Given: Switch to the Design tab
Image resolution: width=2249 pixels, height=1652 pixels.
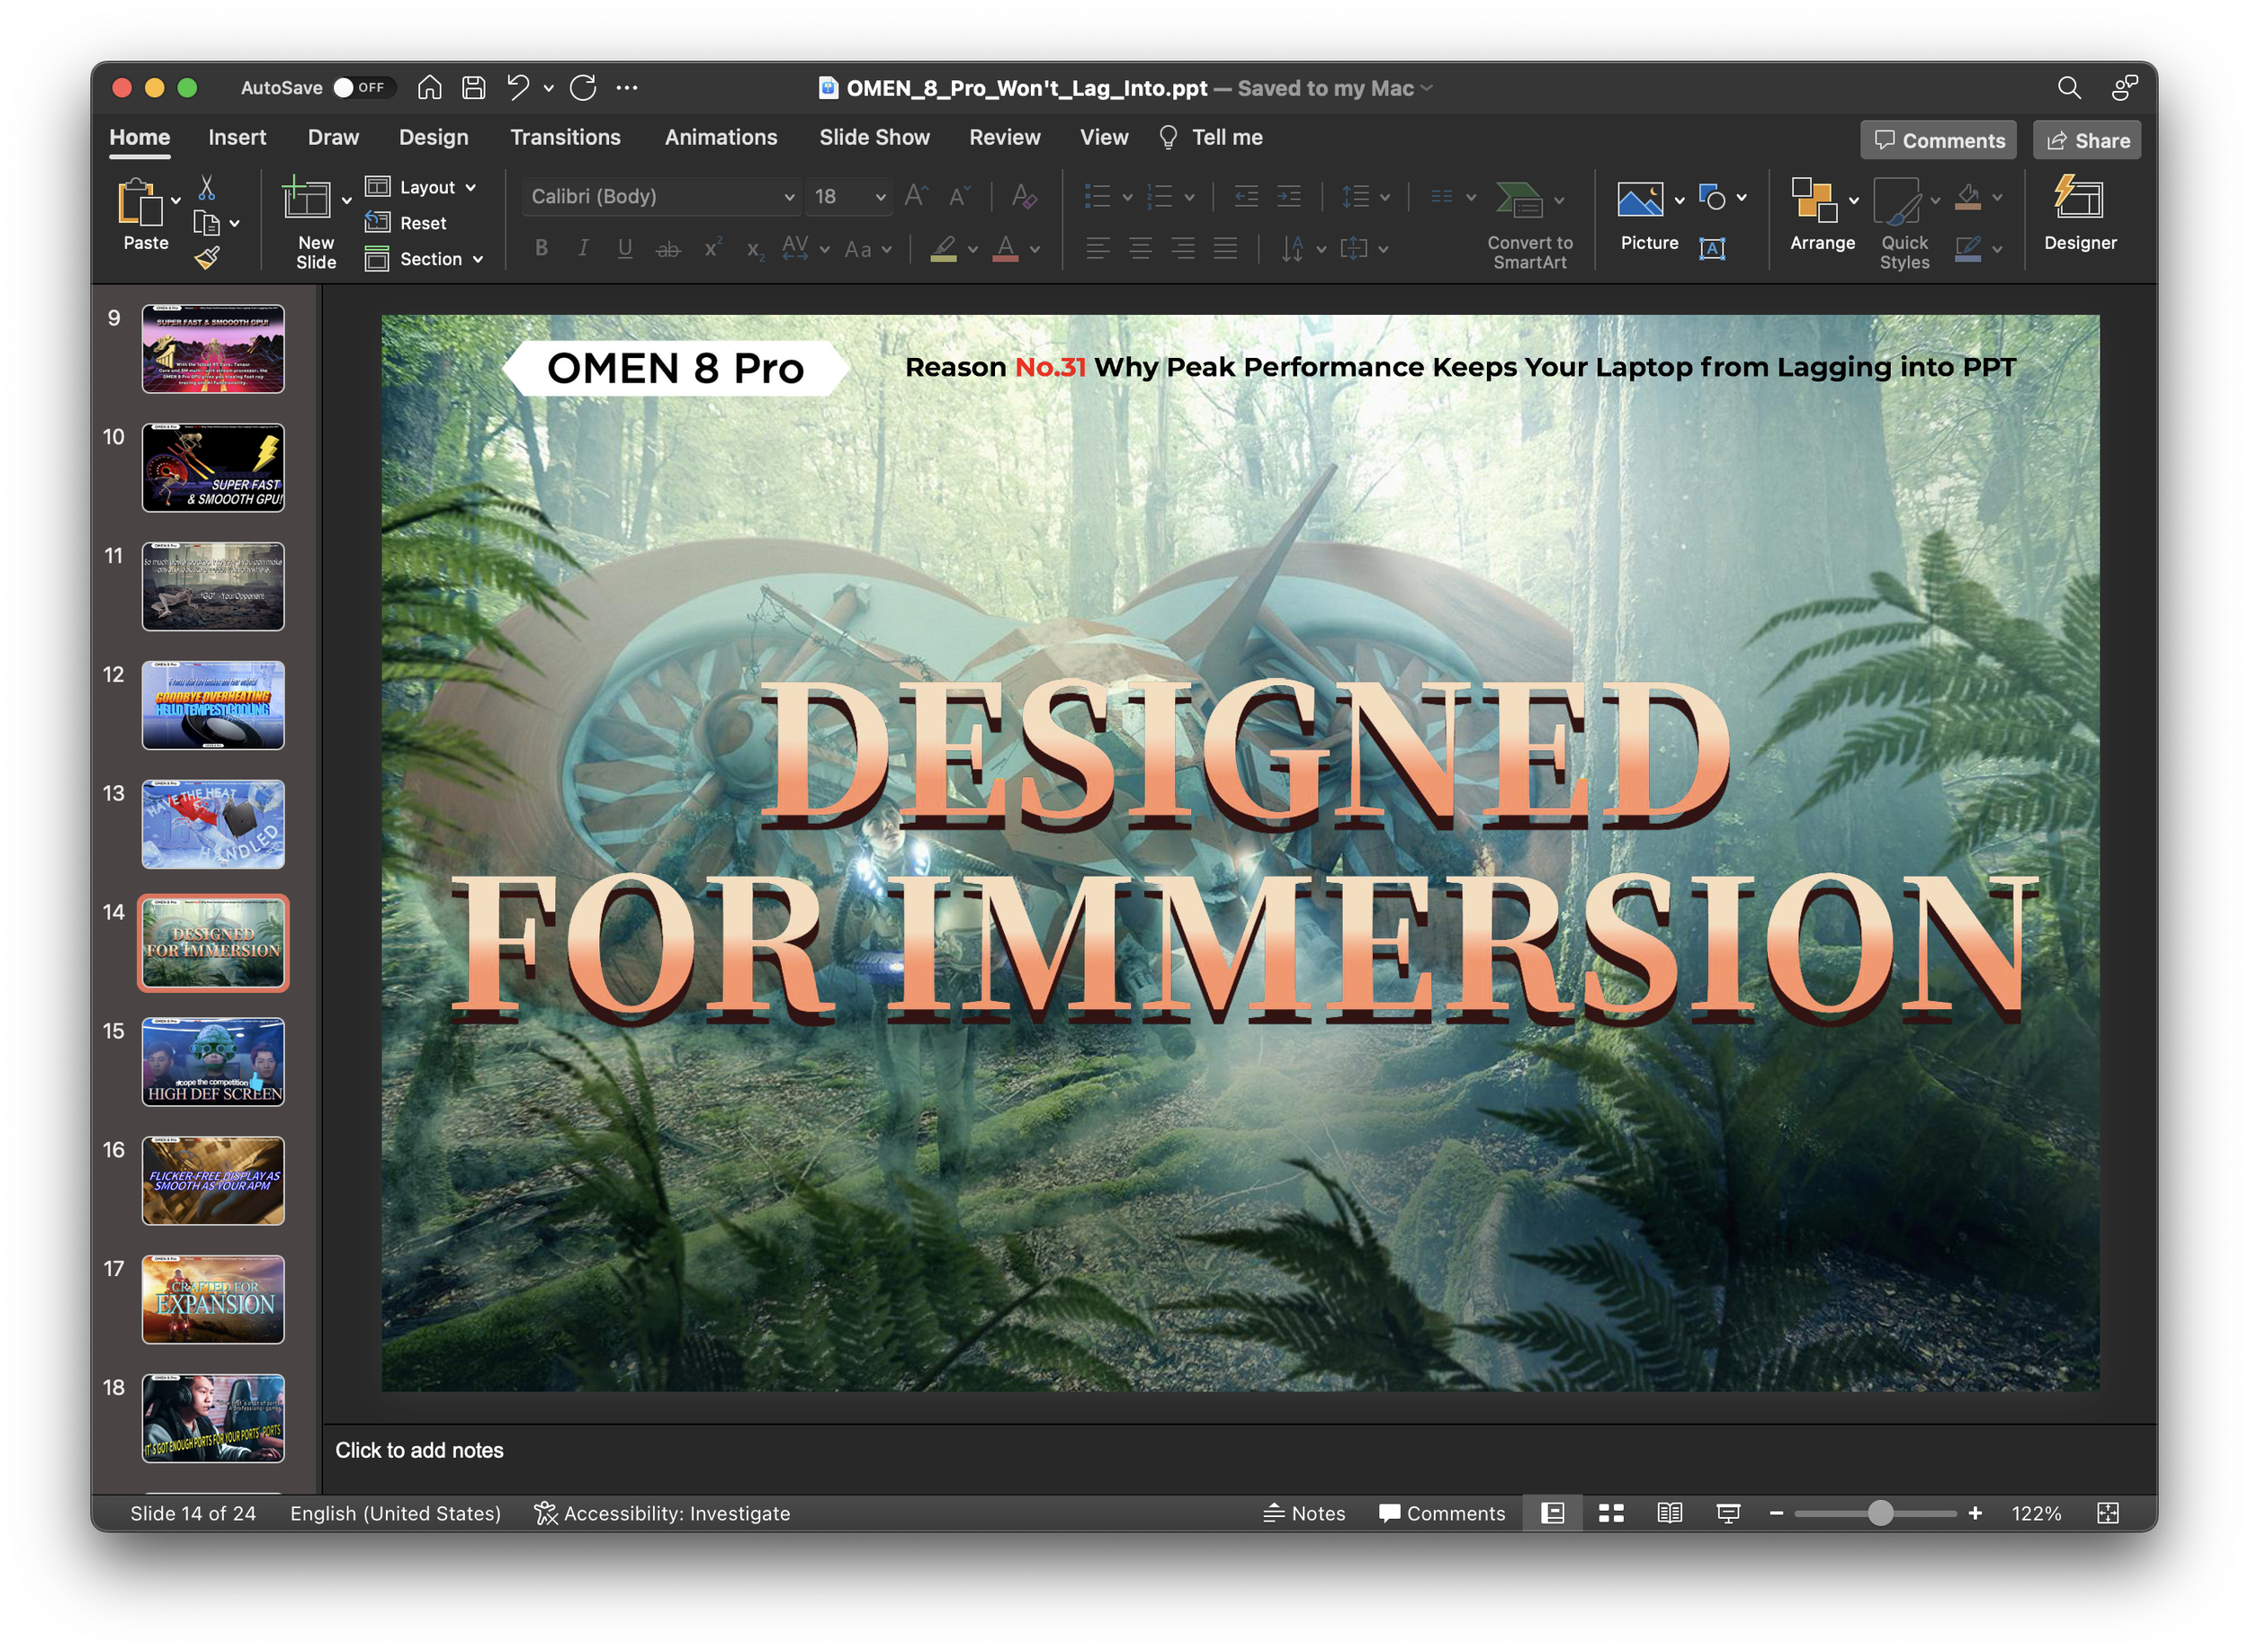Looking at the screenshot, I should 434,137.
